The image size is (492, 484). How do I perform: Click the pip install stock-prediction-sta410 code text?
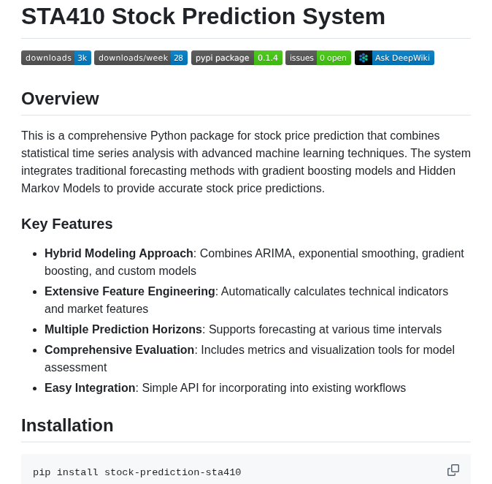click(137, 472)
